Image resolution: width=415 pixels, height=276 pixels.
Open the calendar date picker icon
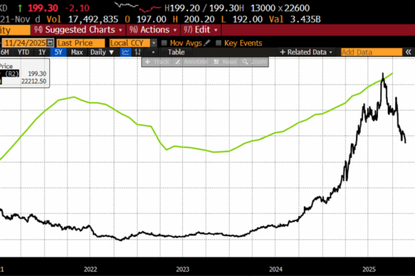coord(49,43)
